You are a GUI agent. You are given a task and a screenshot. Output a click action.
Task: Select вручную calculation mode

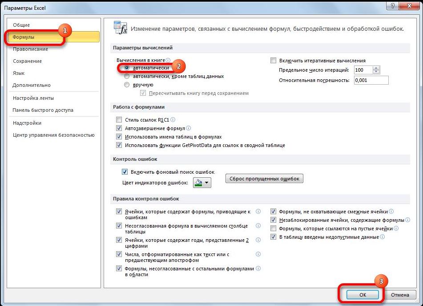(127, 85)
